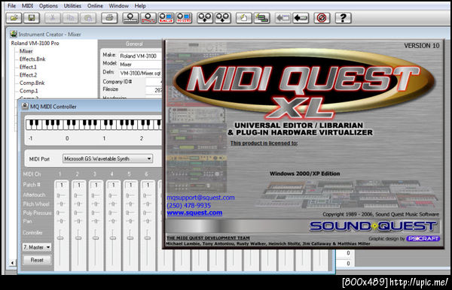Click the black left arrow toolbar icon
This screenshot has width=452, height=290.
coord(301,18)
